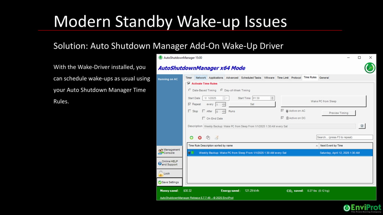The image size is (383, 215).
Task: Click the Save Settings button
Action: tap(169, 182)
